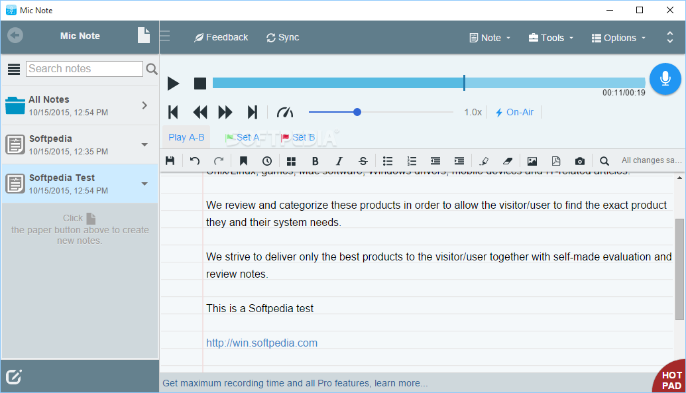This screenshot has height=393, width=686.
Task: Toggle the sidebar hamburger icon next to Feedback
Action: 165,36
